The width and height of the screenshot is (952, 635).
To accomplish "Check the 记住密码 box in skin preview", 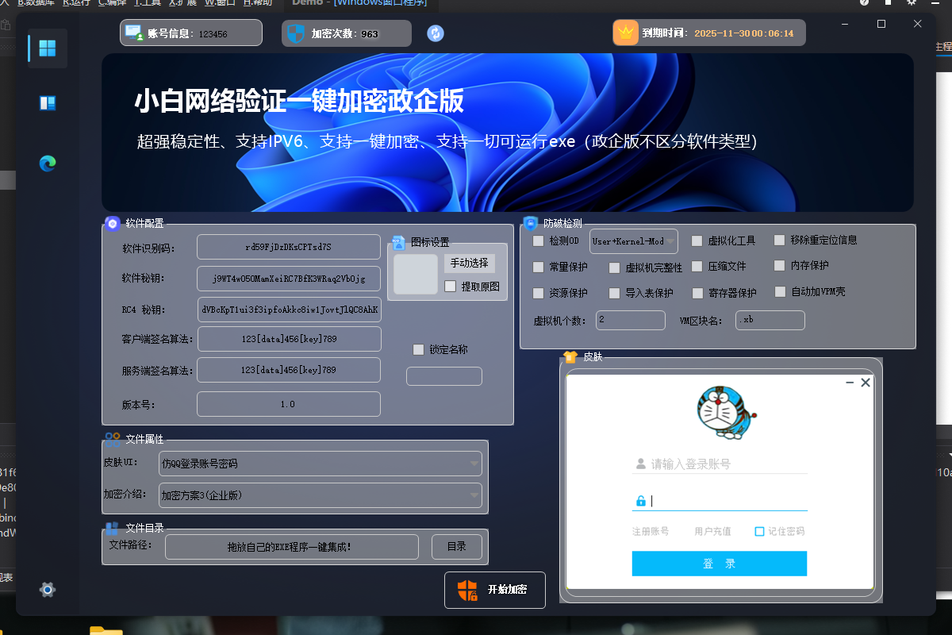I will click(758, 531).
